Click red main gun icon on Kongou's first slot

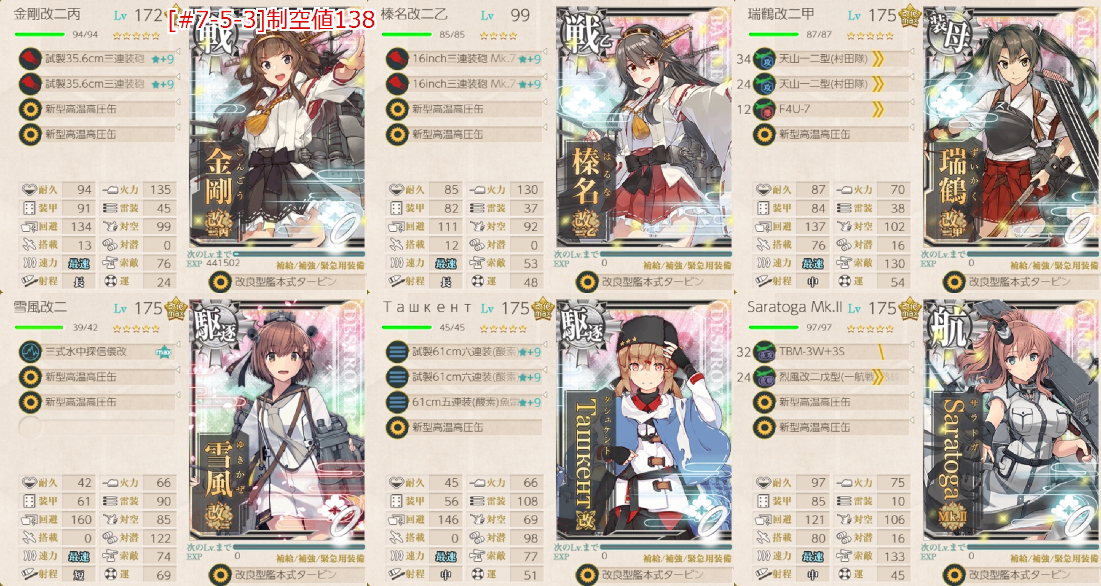pyautogui.click(x=30, y=58)
